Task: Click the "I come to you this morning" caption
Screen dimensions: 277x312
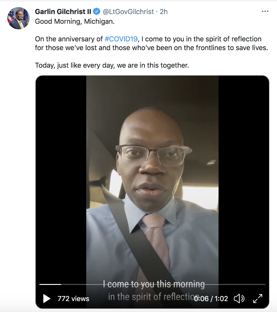Action: (x=154, y=285)
